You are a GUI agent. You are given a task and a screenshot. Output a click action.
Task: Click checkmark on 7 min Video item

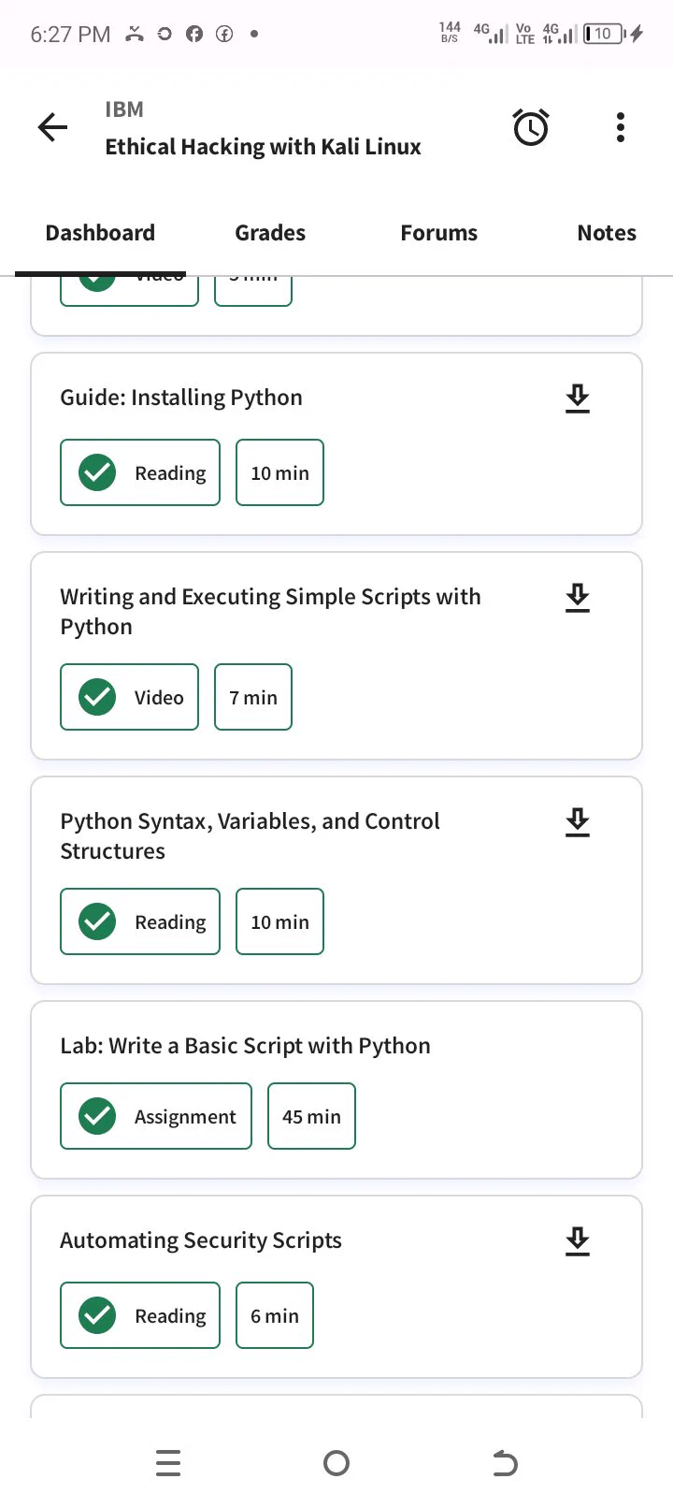pyautogui.click(x=97, y=697)
